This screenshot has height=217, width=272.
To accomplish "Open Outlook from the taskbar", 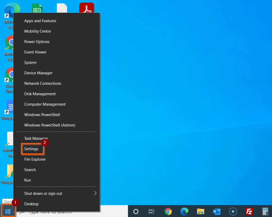I will click(217, 211).
